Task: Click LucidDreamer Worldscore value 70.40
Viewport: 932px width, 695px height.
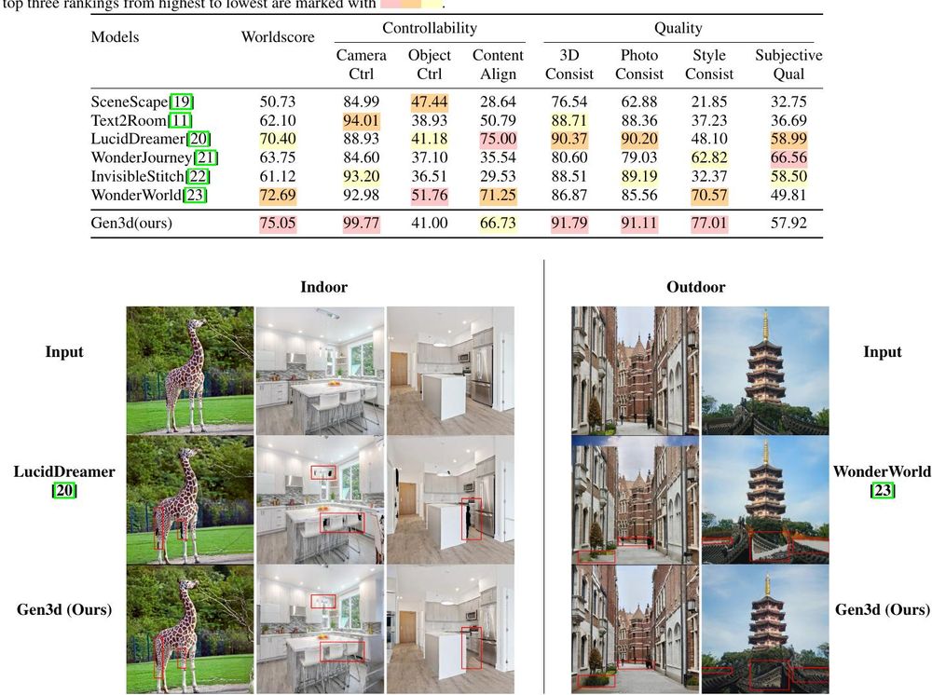Action: 278,139
